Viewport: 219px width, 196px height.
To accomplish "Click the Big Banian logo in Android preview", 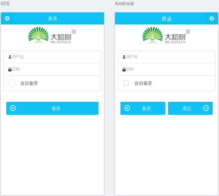I will (x=166, y=35).
